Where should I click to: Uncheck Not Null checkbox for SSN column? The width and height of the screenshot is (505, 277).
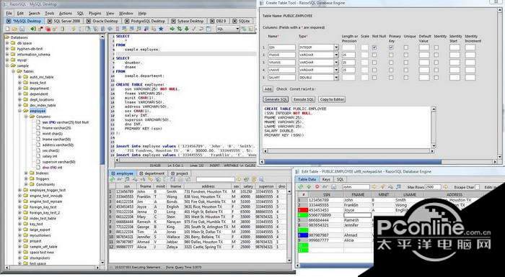[374, 47]
